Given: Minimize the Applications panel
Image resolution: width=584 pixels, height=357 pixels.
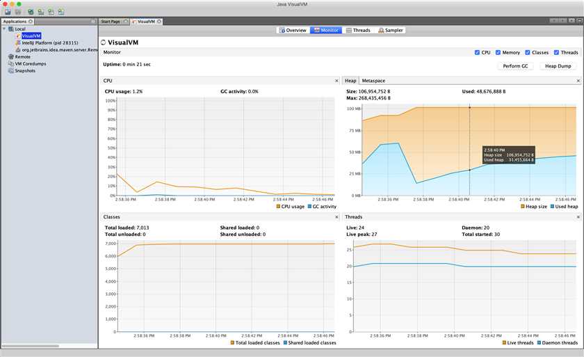Looking at the screenshot, I should click(x=93, y=22).
